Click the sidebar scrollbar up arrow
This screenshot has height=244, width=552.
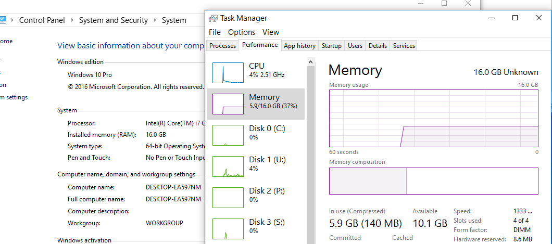(311, 62)
